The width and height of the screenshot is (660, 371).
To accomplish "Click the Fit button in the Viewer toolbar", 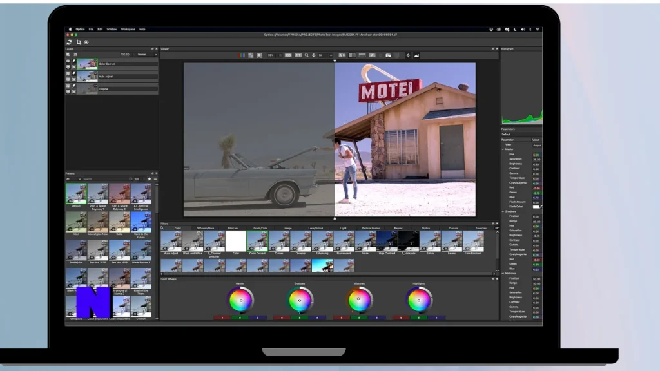I will [298, 55].
